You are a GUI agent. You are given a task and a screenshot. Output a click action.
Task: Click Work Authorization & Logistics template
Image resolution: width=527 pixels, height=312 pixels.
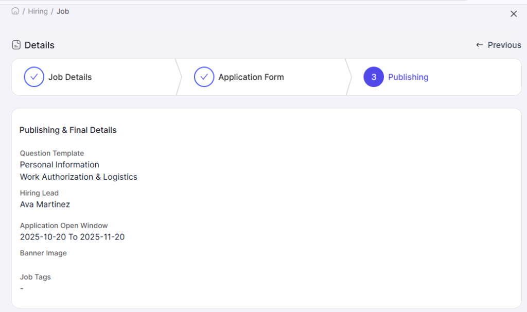(78, 177)
